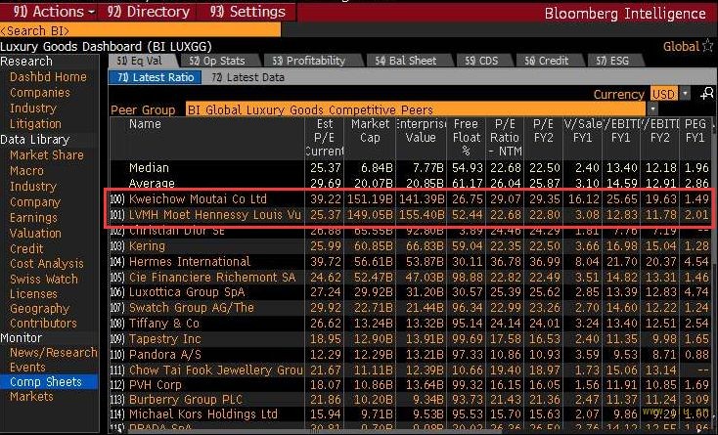The width and height of the screenshot is (718, 435).
Task: Click the person search icon beside Currency
Action: click(x=706, y=94)
